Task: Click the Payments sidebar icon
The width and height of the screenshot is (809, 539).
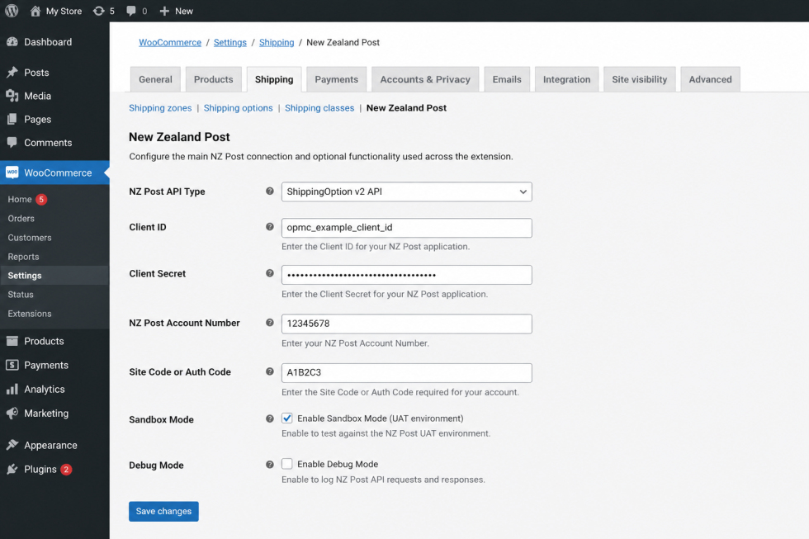Action: pyautogui.click(x=12, y=365)
